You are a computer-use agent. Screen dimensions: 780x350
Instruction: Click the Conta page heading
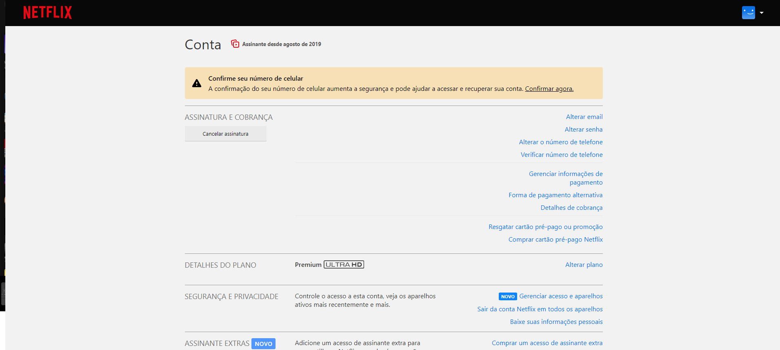(x=203, y=44)
